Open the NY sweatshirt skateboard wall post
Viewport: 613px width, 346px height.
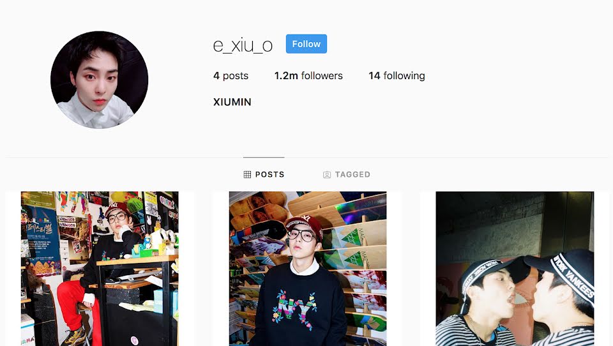click(308, 269)
